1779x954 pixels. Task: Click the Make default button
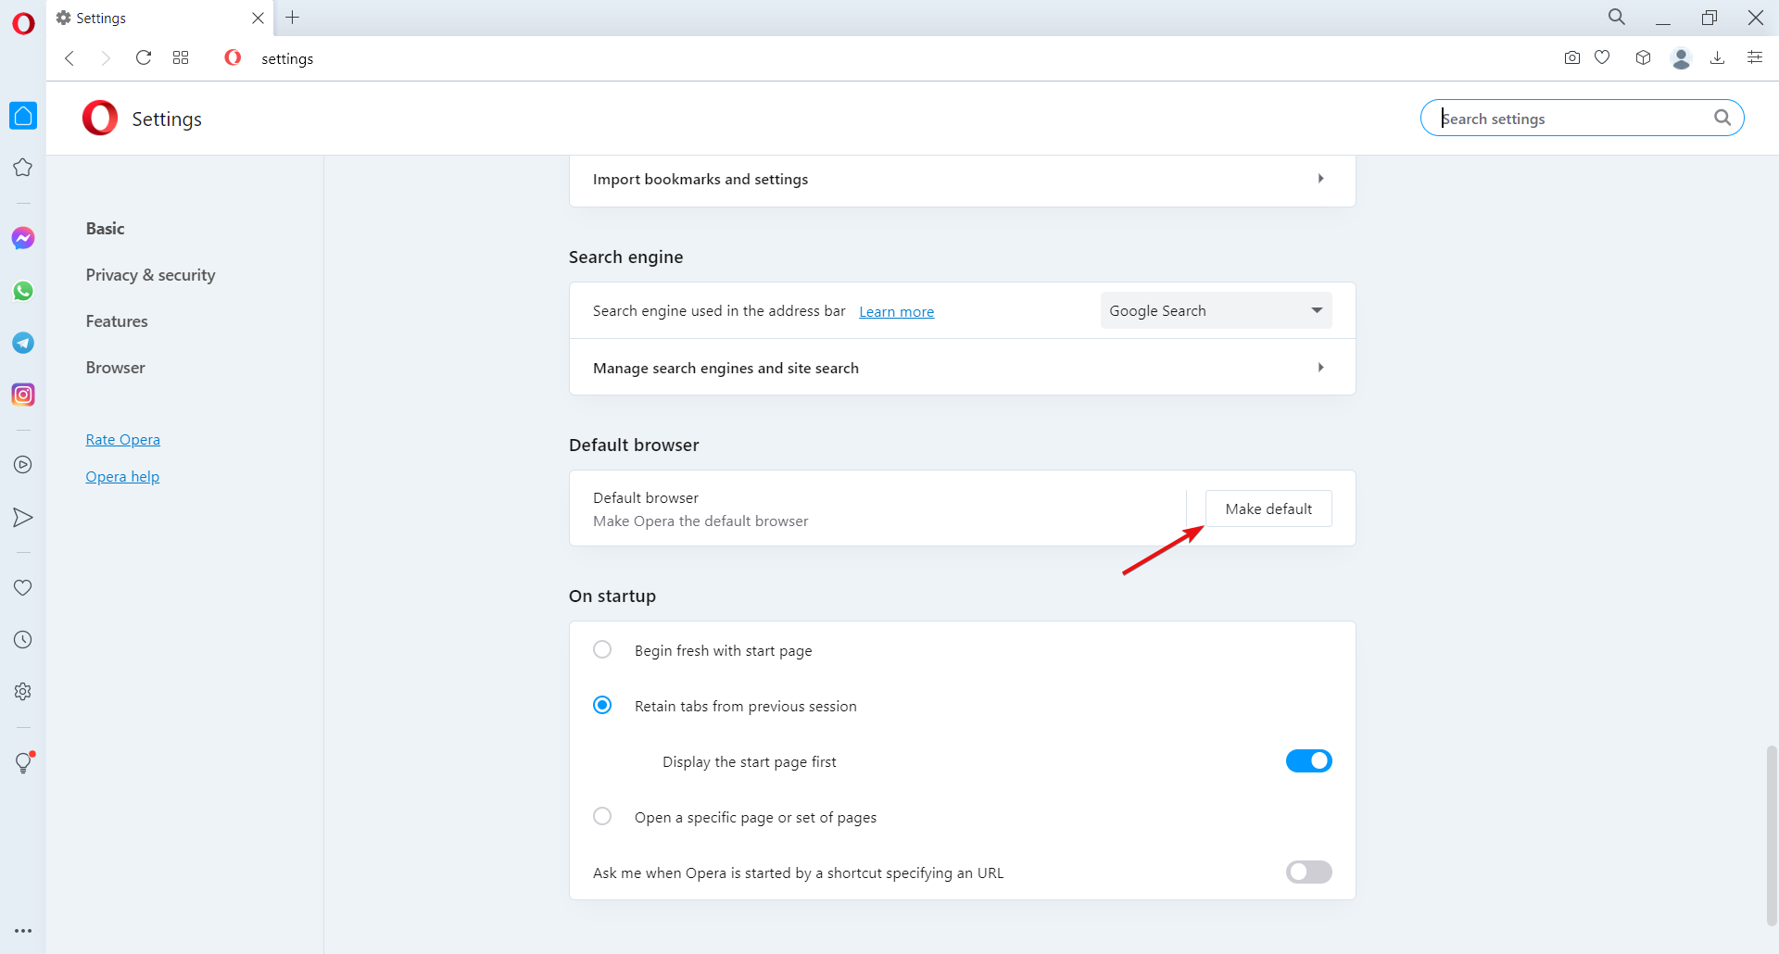click(x=1268, y=509)
